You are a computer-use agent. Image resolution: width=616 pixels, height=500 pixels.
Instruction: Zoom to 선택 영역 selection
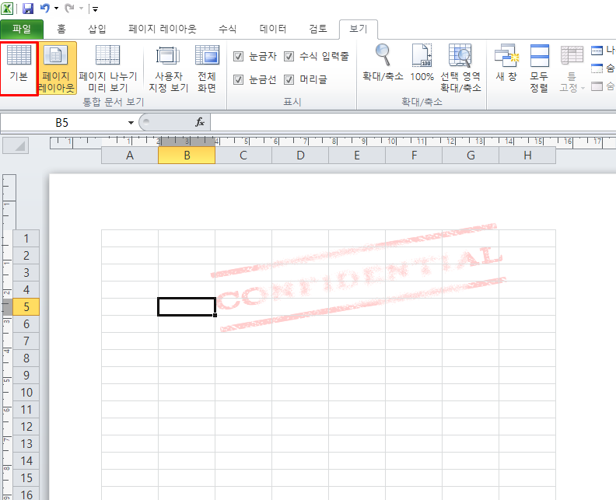point(460,68)
